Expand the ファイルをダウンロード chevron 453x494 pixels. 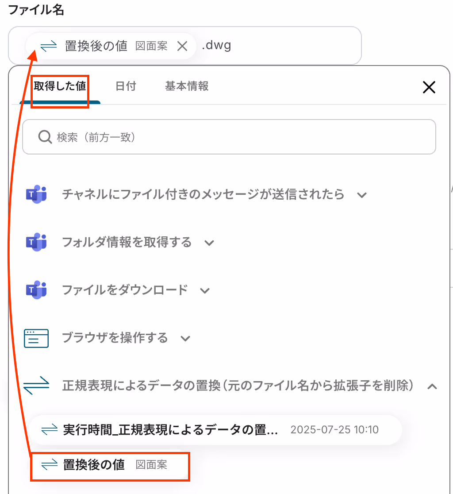pyautogui.click(x=205, y=290)
